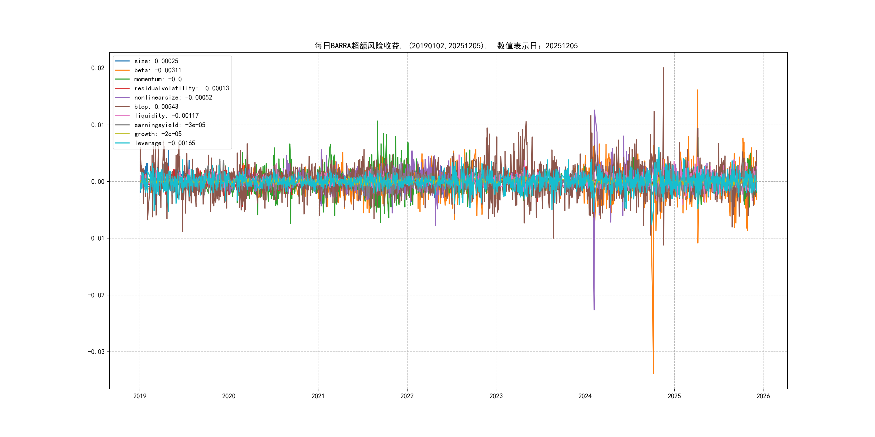This screenshot has width=875, height=437.
Task: Click the bottom of the purple 2024 spike
Action: click(594, 309)
